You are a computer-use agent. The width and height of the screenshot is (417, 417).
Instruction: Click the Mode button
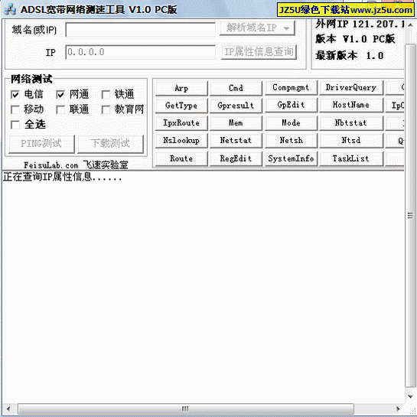[291, 123]
